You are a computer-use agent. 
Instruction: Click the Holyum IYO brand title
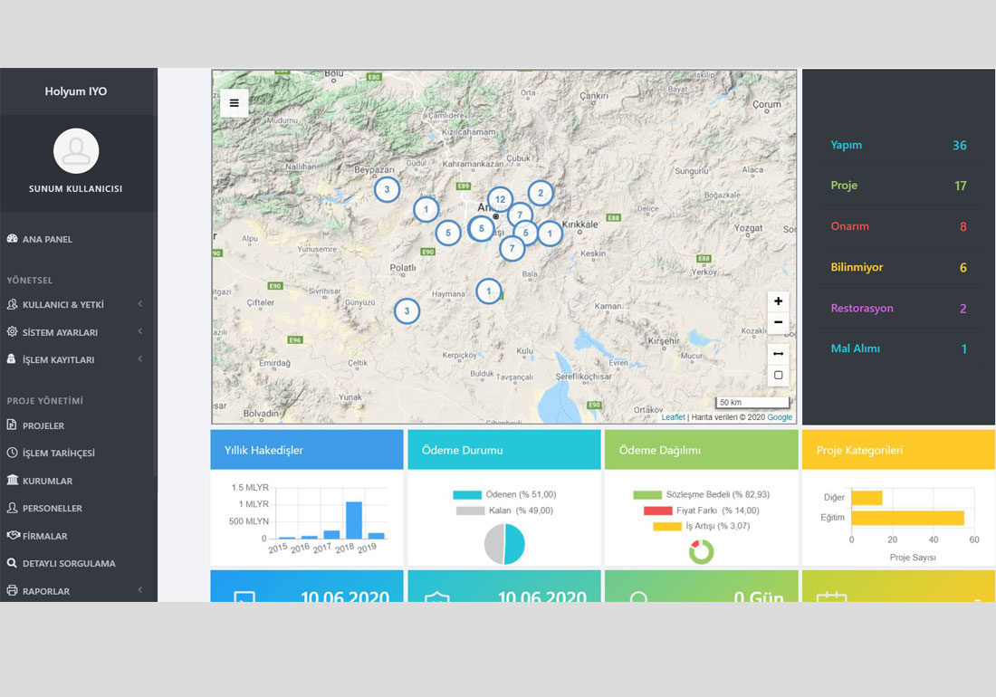point(75,91)
